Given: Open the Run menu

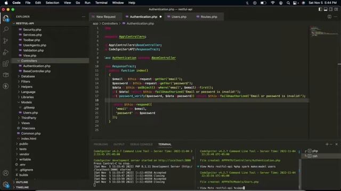Looking at the screenshot, I should (x=87, y=3).
